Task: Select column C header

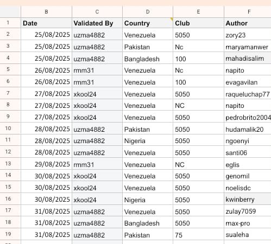Action: pyautogui.click(x=97, y=12)
